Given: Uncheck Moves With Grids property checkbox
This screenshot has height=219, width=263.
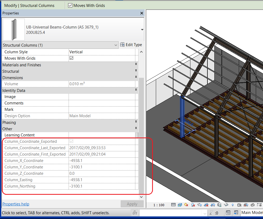Looking at the screenshot, I should coord(71,58).
